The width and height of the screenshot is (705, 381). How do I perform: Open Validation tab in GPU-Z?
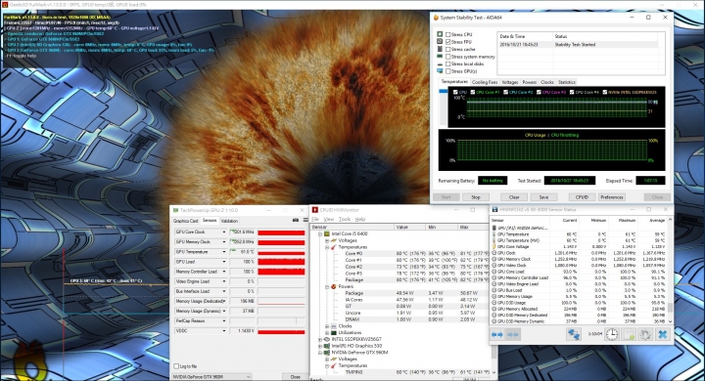click(229, 221)
